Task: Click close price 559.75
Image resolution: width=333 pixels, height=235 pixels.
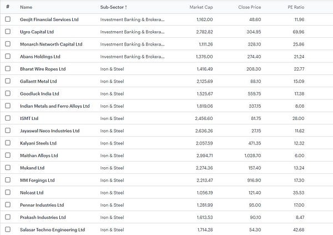Action: pos(254,93)
